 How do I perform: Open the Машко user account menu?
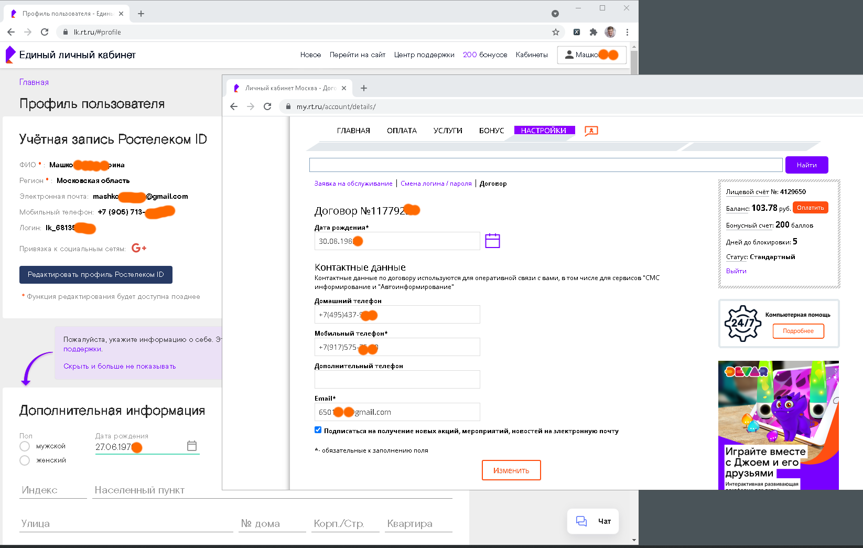point(592,55)
